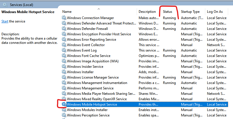This screenshot has width=233, height=119.
Task: Click Running status of Windows Event Log
Action: (169, 50)
